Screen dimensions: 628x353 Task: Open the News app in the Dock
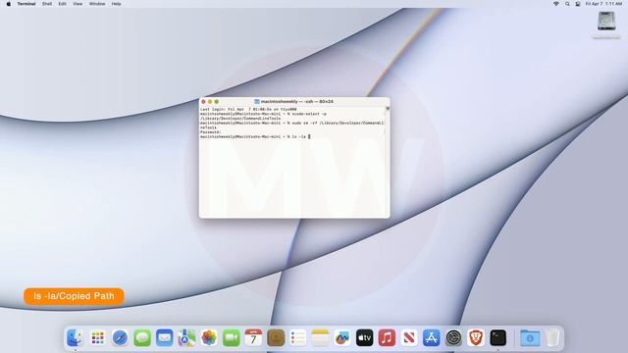pyautogui.click(x=409, y=338)
